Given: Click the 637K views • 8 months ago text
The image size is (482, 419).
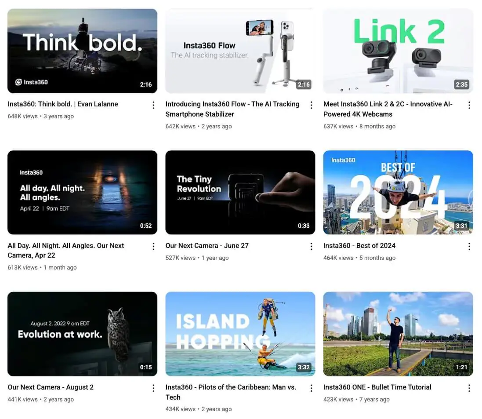Looking at the screenshot, I should [x=359, y=127].
